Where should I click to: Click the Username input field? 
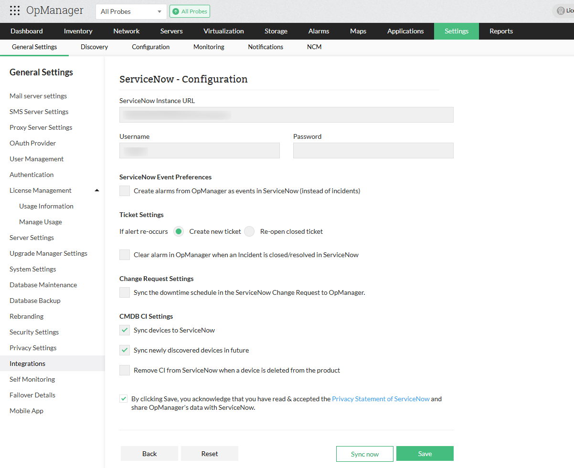tap(200, 150)
